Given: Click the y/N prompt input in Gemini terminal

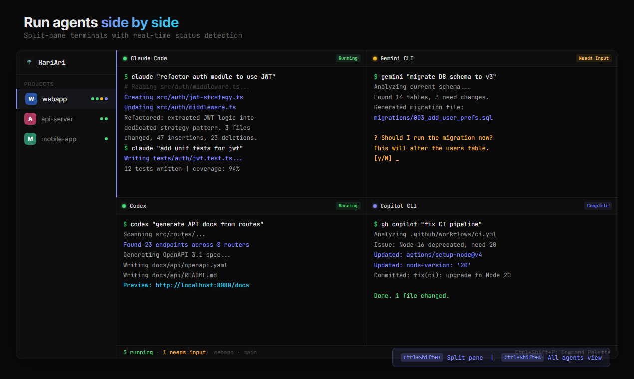Looking at the screenshot, I should pyautogui.click(x=386, y=158).
